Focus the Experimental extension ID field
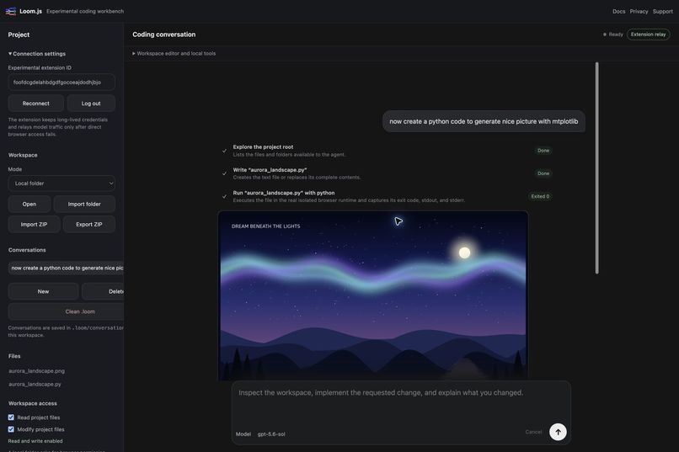679x452 pixels. click(x=61, y=82)
